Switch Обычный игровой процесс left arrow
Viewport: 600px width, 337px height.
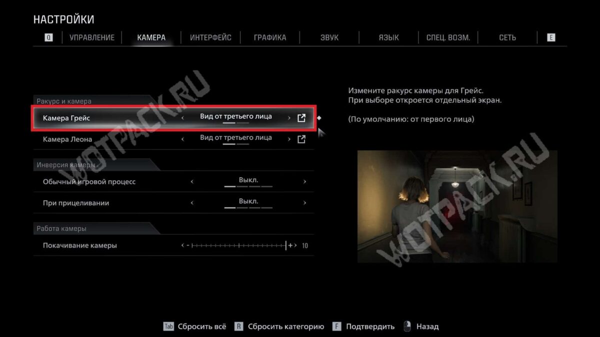pos(192,182)
